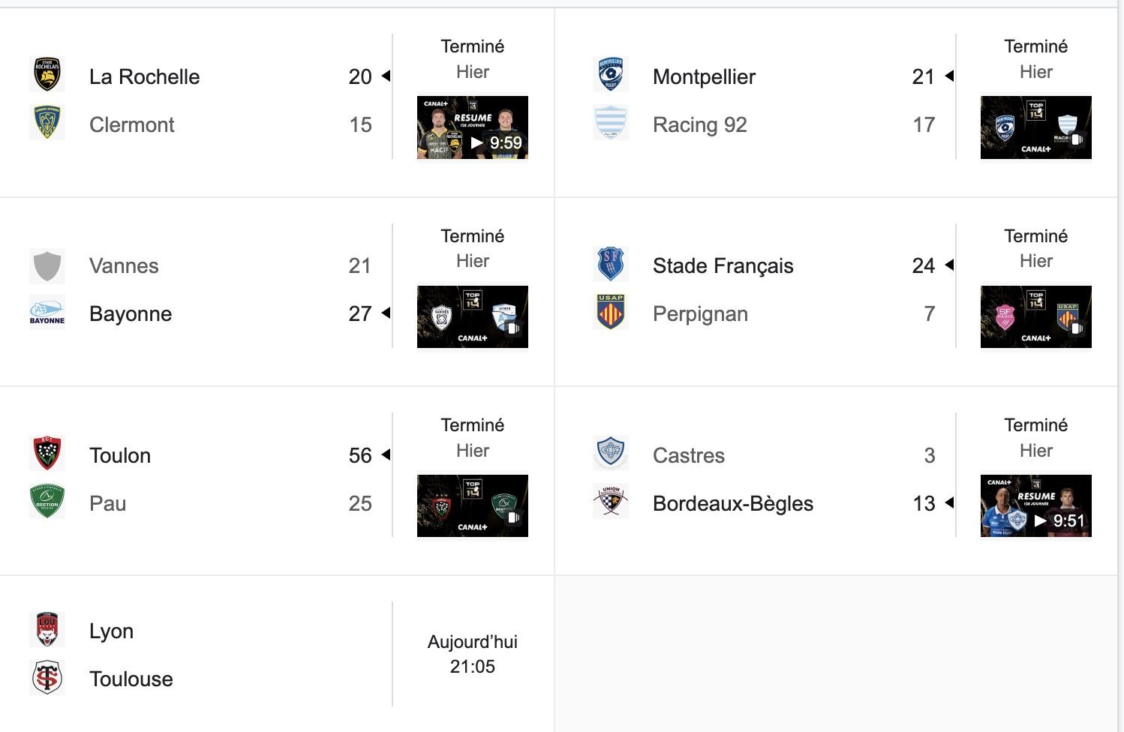The width and height of the screenshot is (1124, 732).
Task: Click the Toulon RCT logo
Action: point(47,454)
